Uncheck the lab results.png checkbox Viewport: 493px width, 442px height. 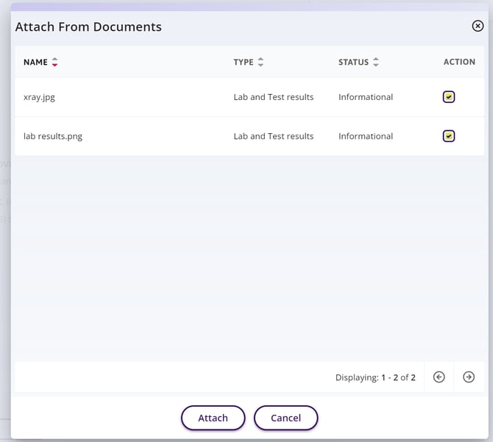click(449, 136)
